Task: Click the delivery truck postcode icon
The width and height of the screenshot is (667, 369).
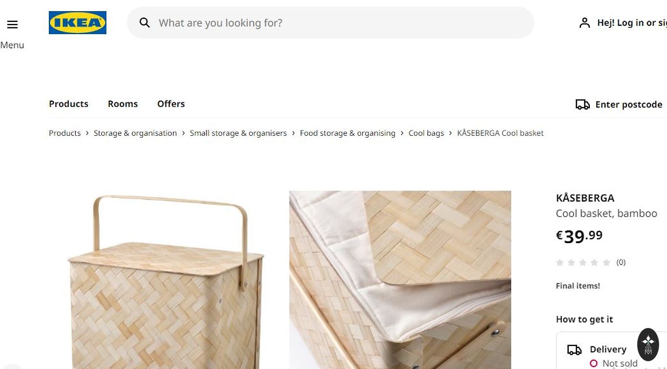Action: tap(583, 104)
